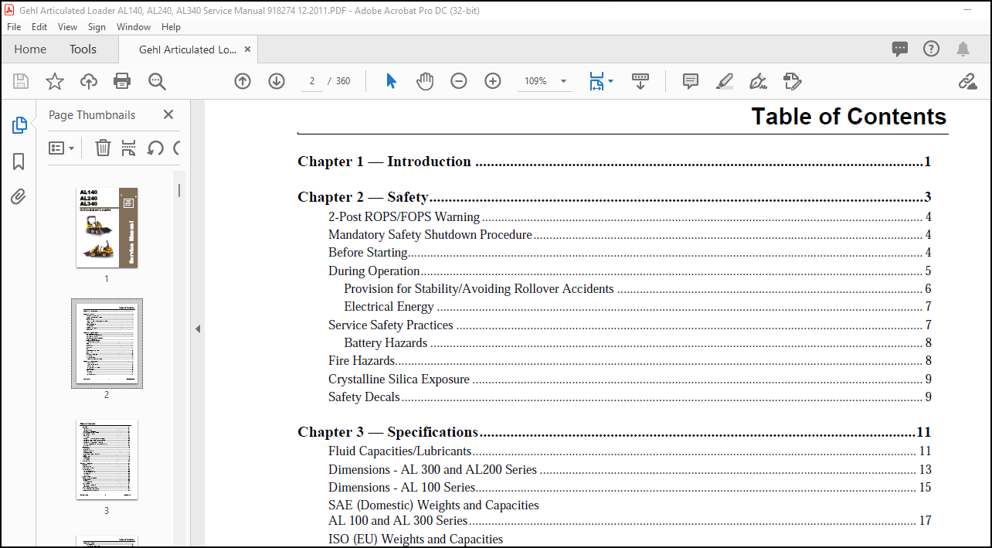Close the Gehl document tab

[x=248, y=49]
